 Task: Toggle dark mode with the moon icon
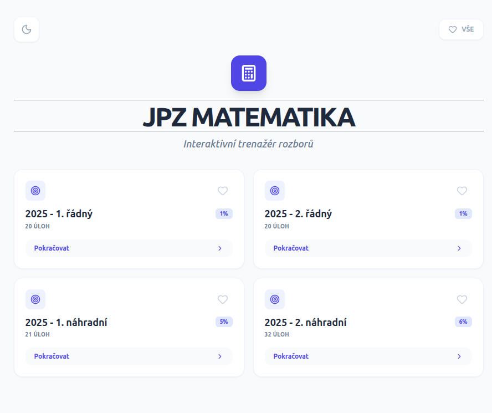coord(27,29)
